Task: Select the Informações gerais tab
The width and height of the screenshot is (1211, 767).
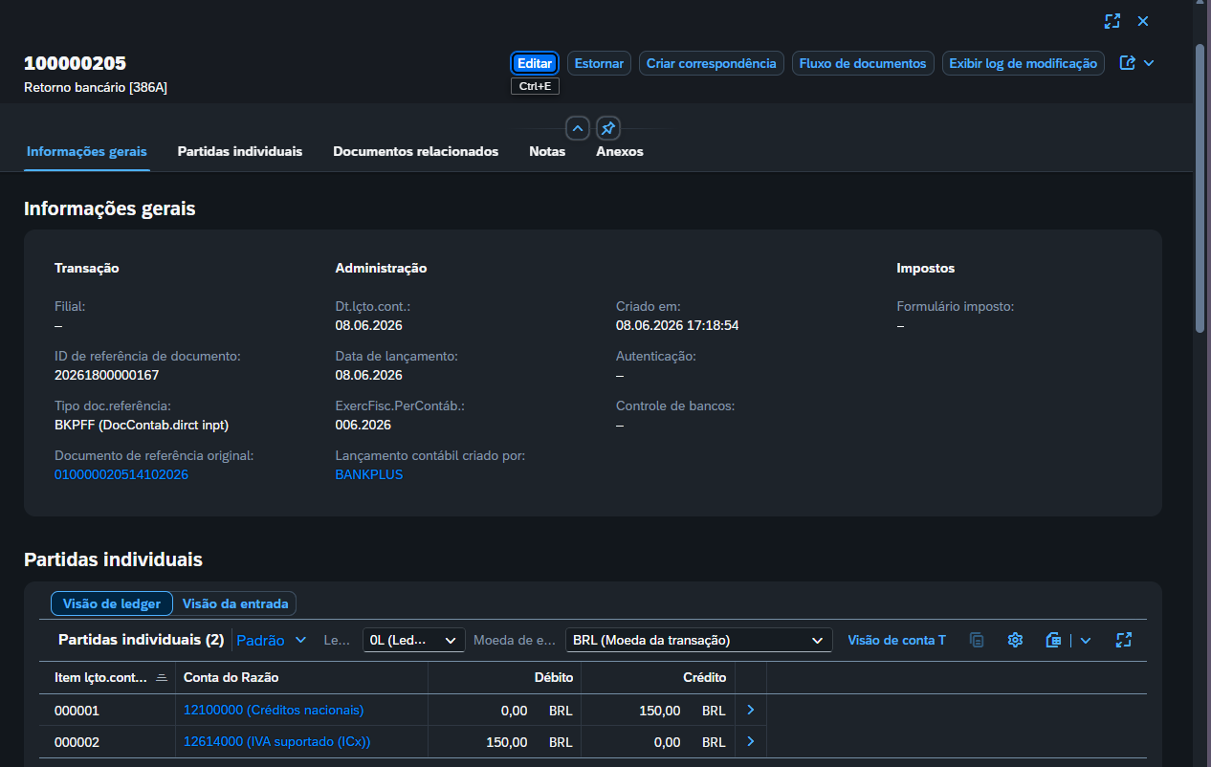Action: (87, 151)
